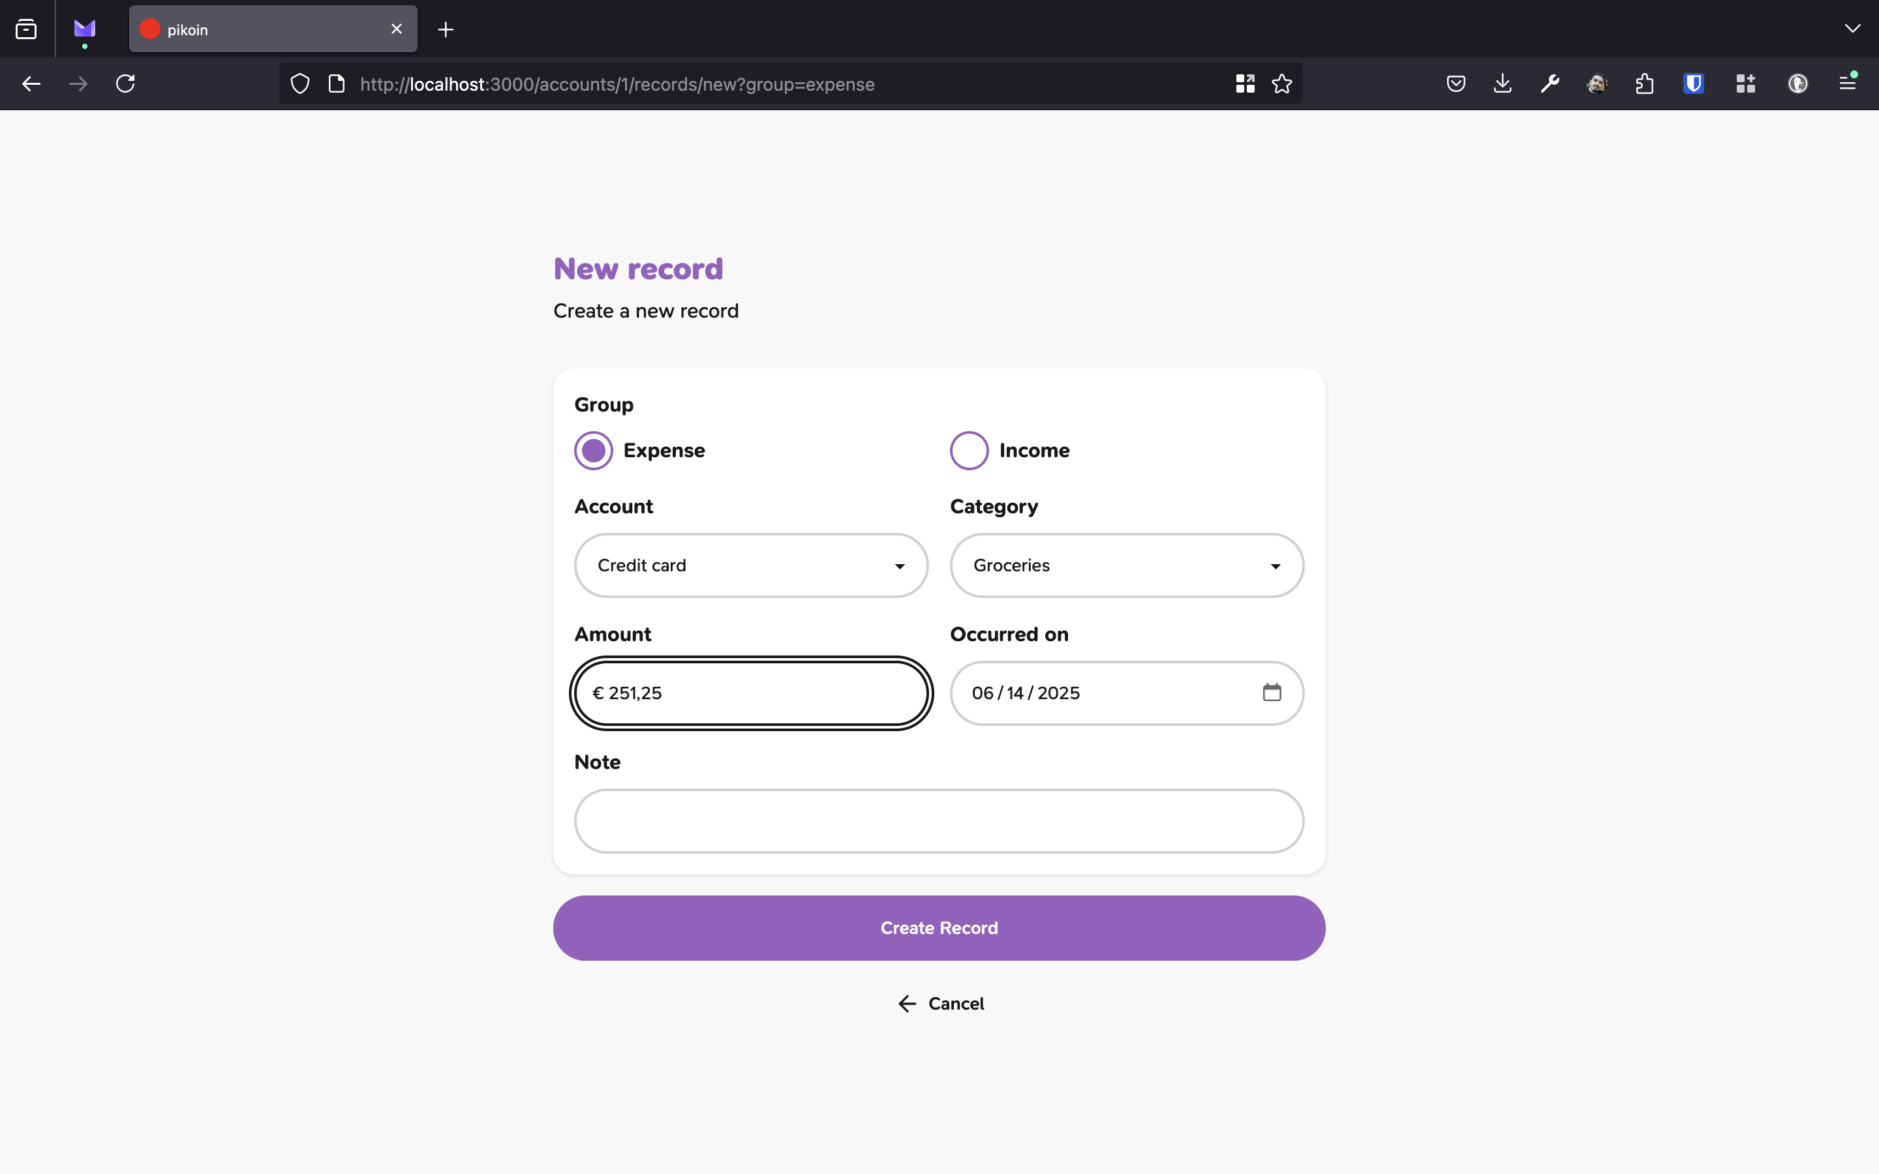Expand the Account dropdown showing Credit card
Viewport: 1879px width, 1174px height.
(x=751, y=565)
